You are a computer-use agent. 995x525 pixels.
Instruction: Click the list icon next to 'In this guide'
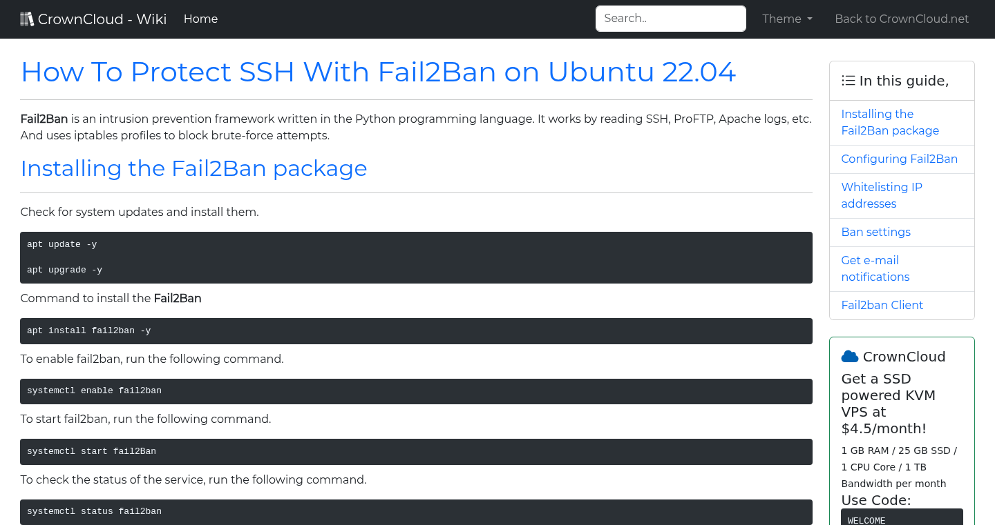848,80
